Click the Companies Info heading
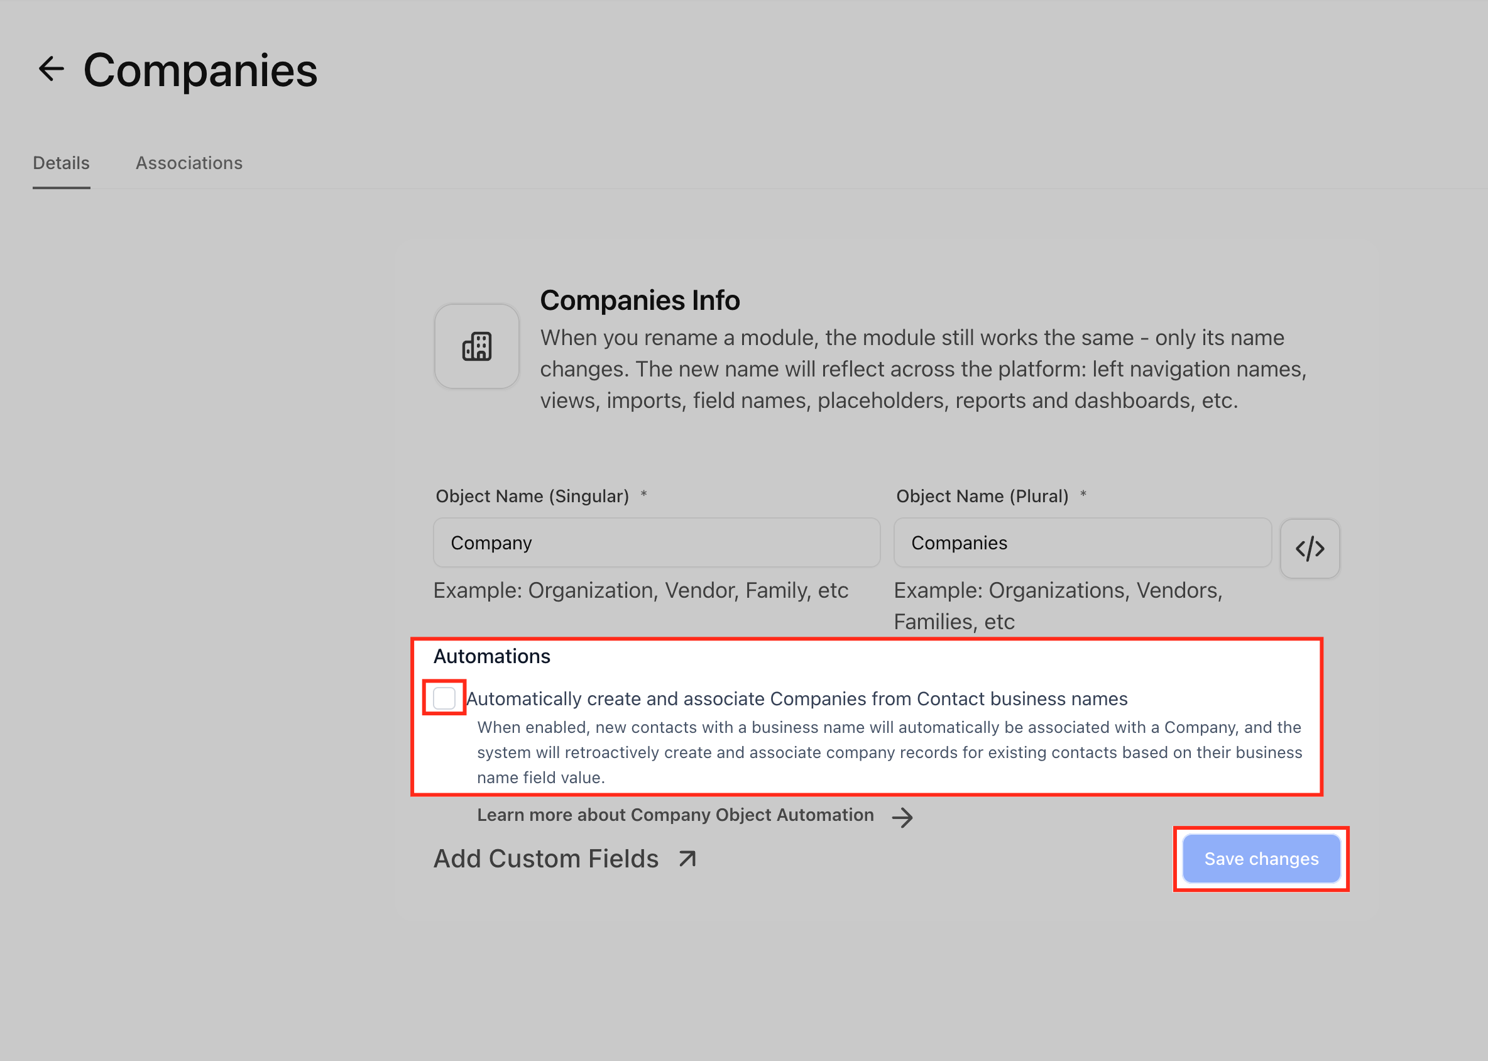The image size is (1488, 1061). click(x=640, y=300)
